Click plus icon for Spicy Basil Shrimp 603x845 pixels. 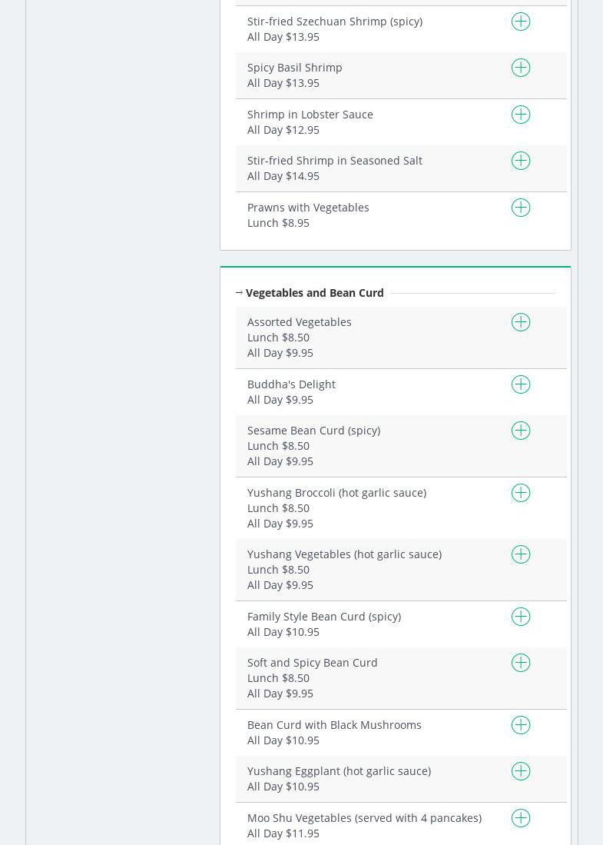coord(521,68)
